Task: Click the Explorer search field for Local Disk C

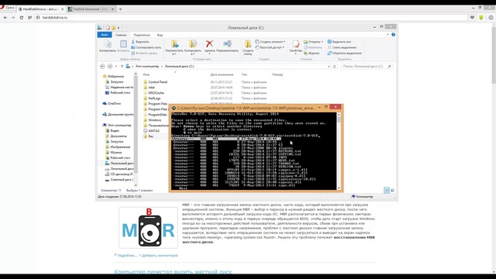Action: click(367, 67)
